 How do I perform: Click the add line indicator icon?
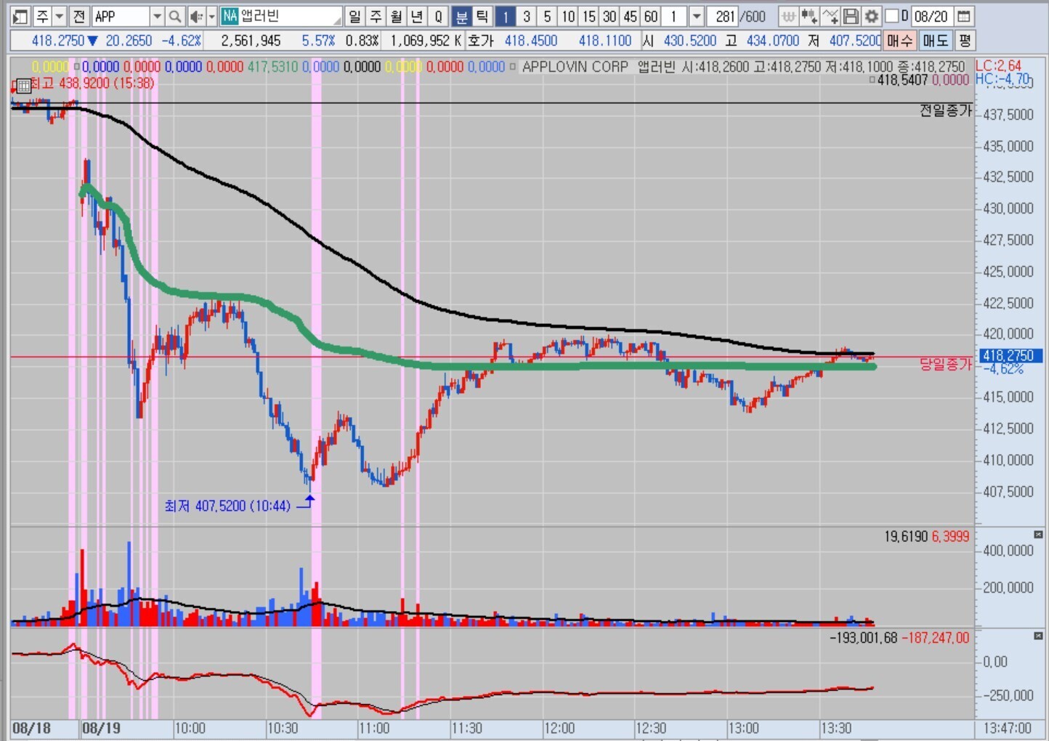point(830,16)
